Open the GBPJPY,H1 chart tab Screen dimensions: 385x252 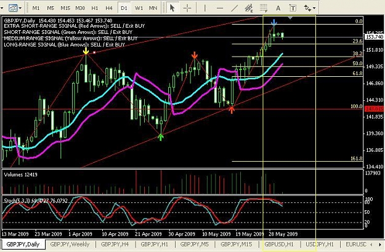coord(155,244)
